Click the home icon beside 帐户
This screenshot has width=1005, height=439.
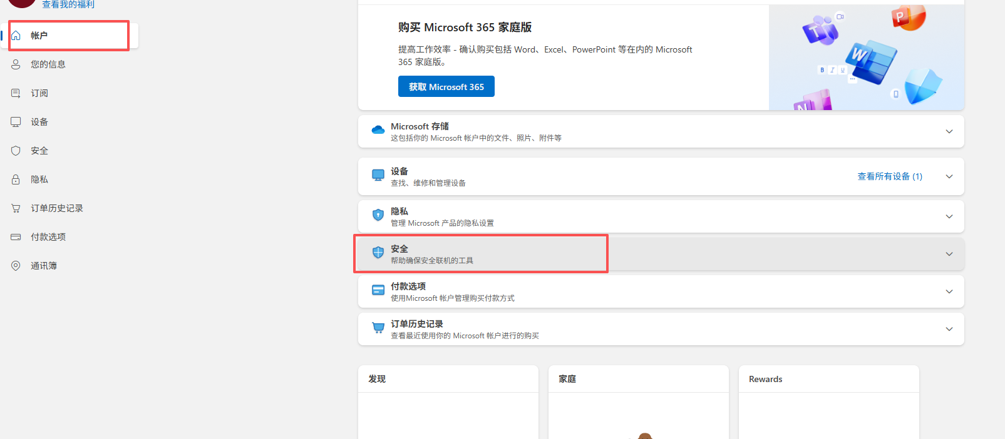pos(16,36)
